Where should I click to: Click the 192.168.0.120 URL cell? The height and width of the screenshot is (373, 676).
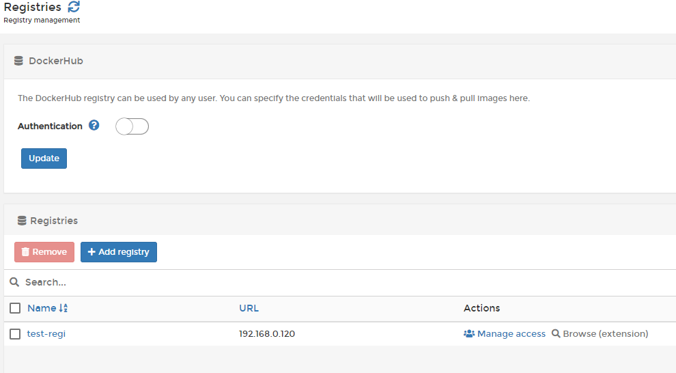click(267, 334)
